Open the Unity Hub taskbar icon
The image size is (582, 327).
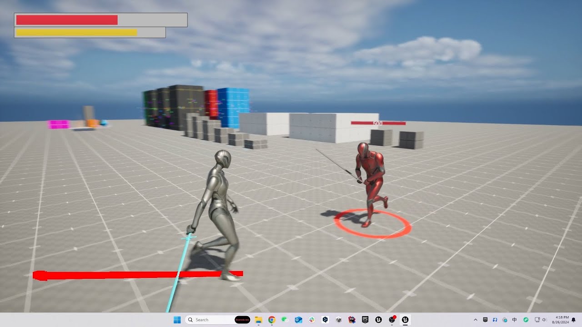point(339,320)
